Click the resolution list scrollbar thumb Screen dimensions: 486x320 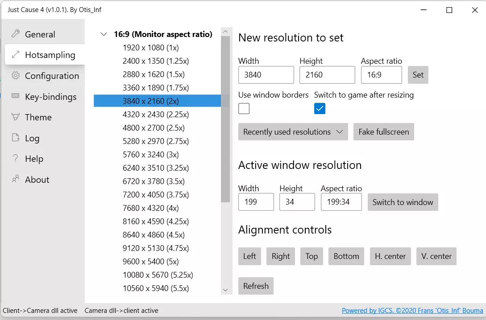pyautogui.click(x=225, y=119)
